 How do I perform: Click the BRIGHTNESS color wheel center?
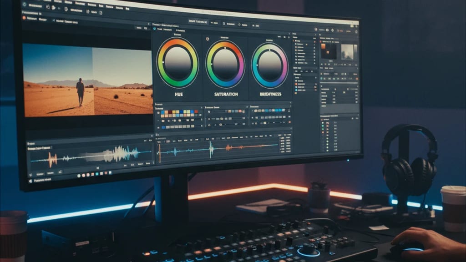tap(270, 65)
